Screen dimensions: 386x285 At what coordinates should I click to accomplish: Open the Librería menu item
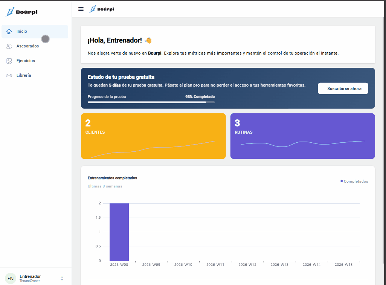pyautogui.click(x=24, y=76)
